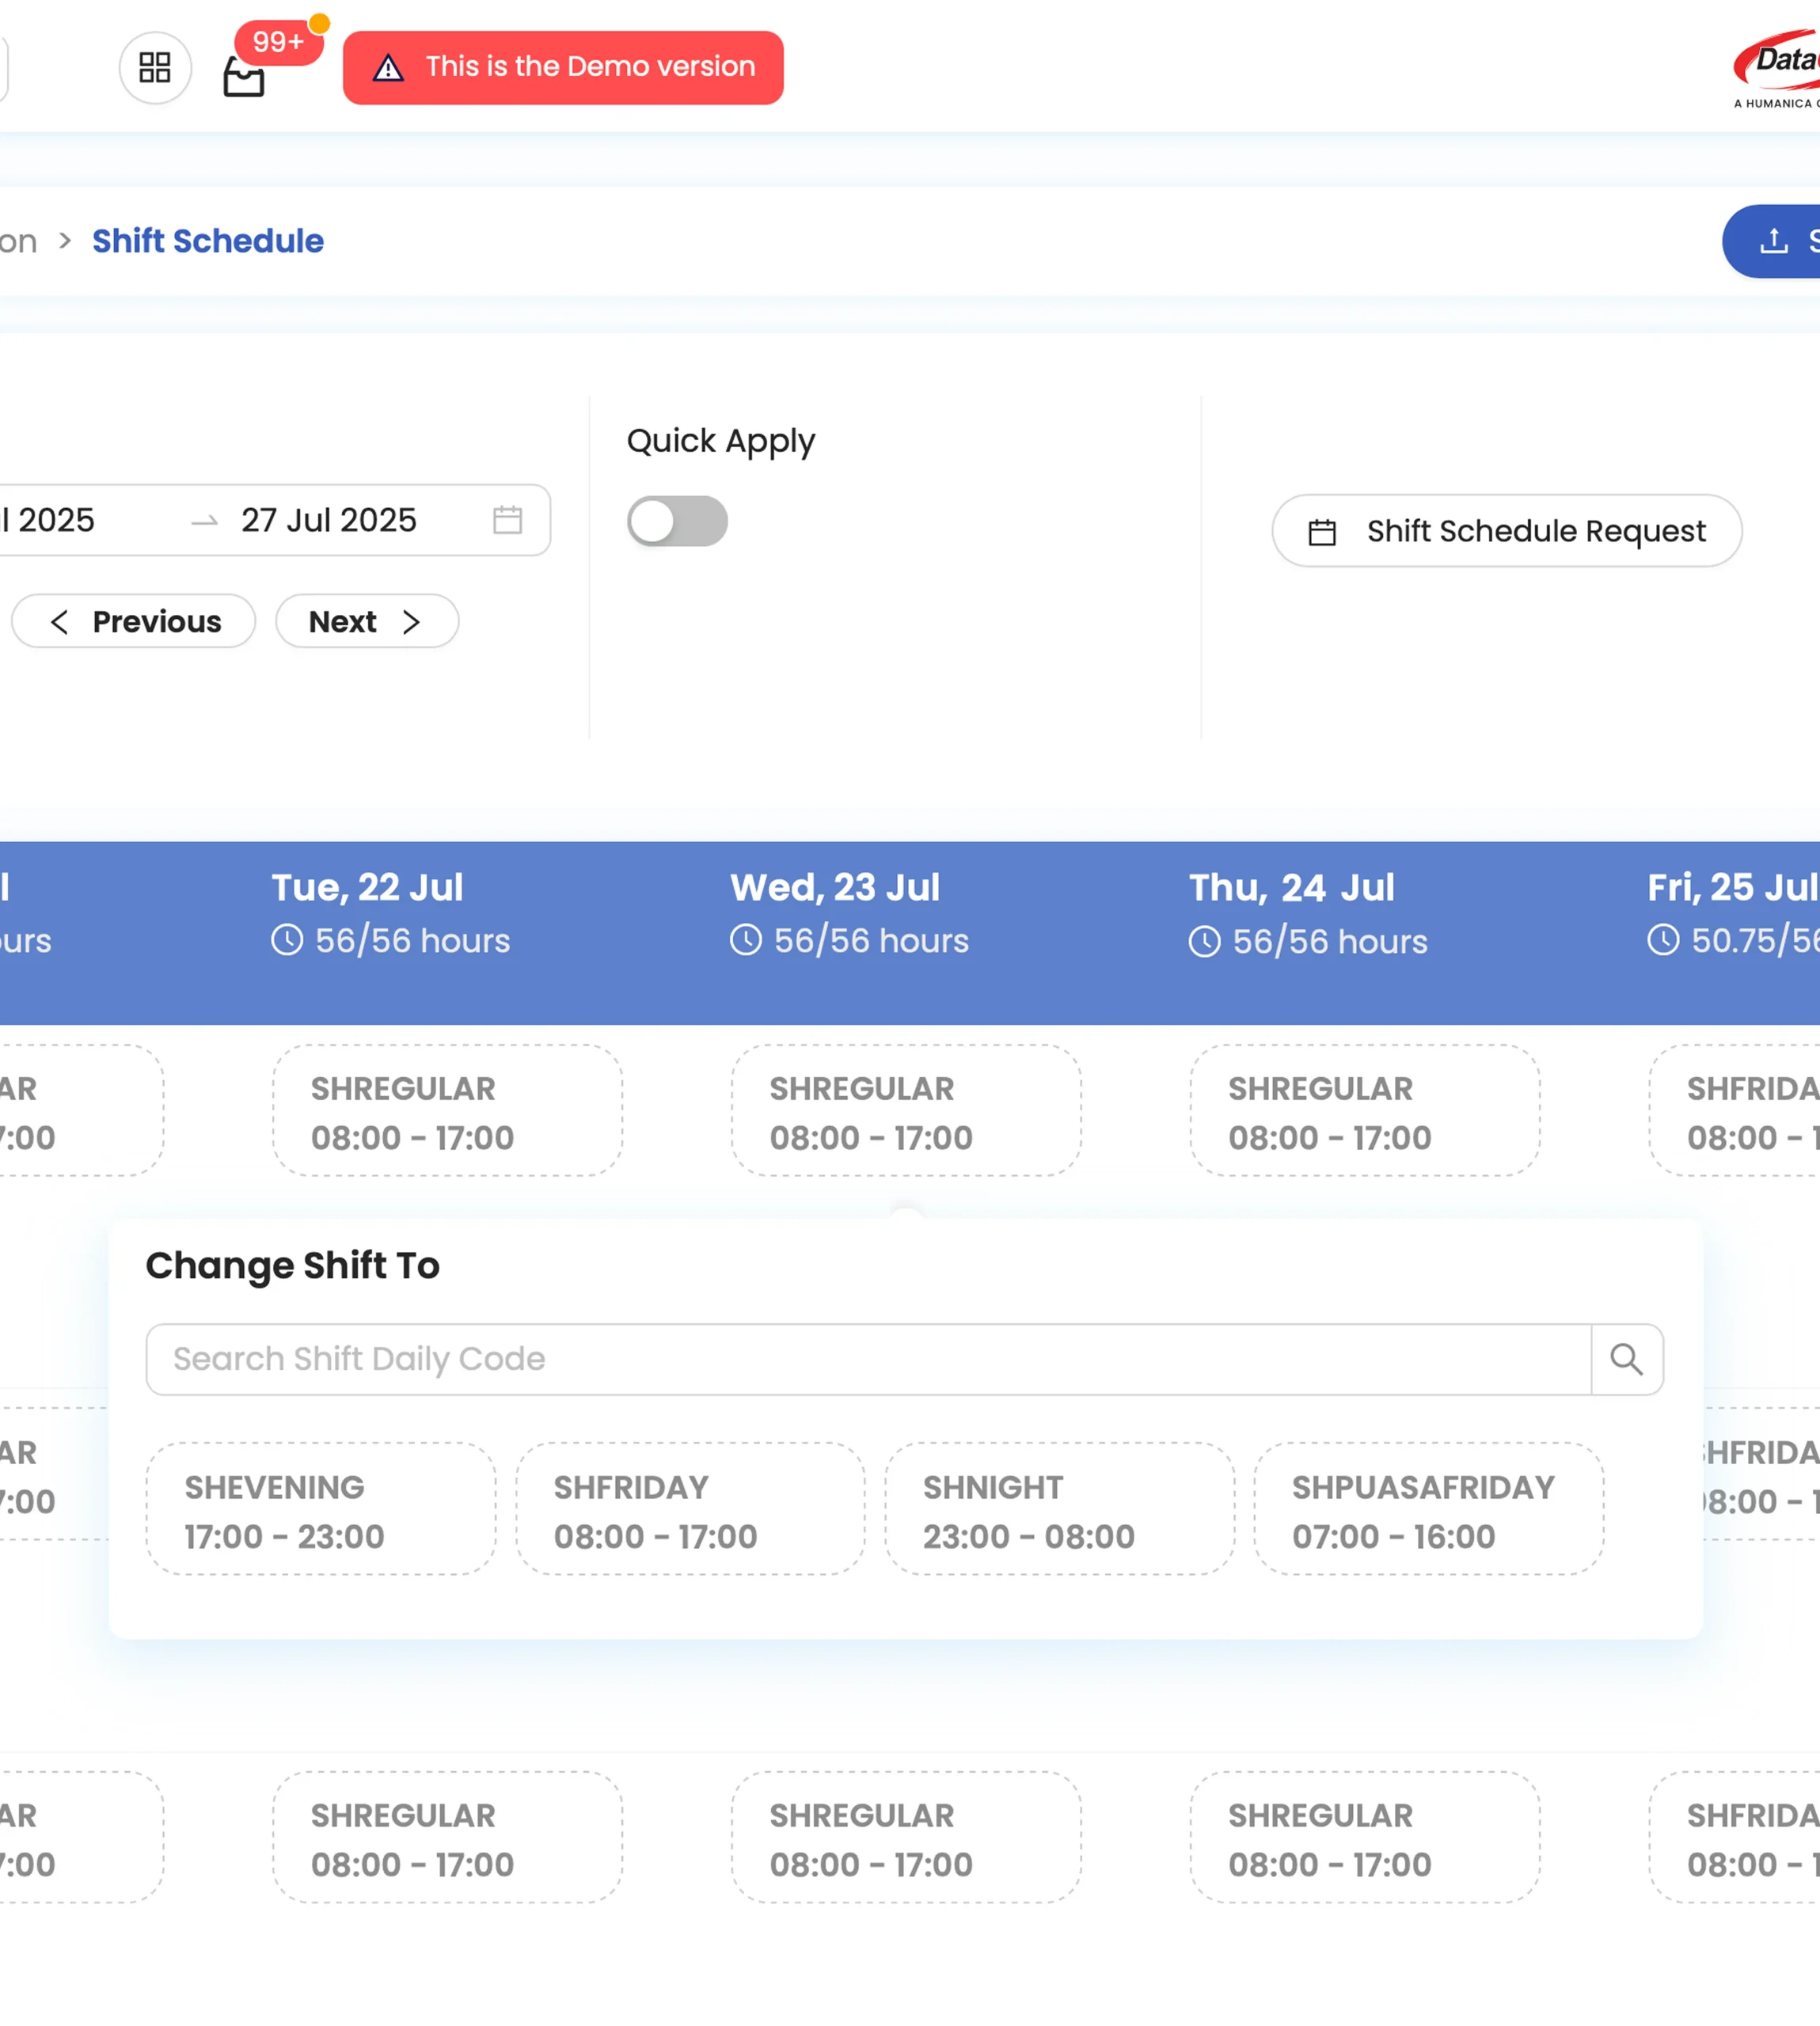This screenshot has width=1820, height=2026.
Task: Click the company logo
Action: click(x=1777, y=68)
